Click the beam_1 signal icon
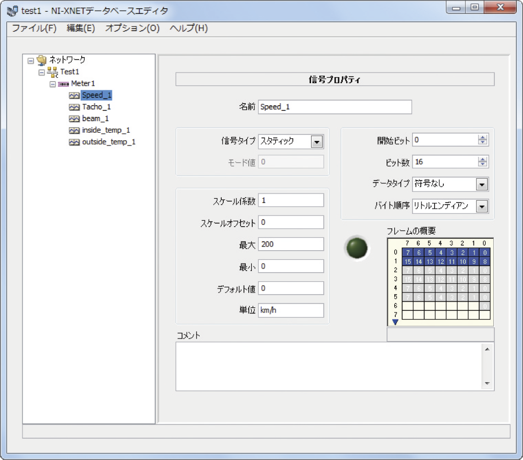Image resolution: width=523 pixels, height=460 pixels. pos(75,119)
